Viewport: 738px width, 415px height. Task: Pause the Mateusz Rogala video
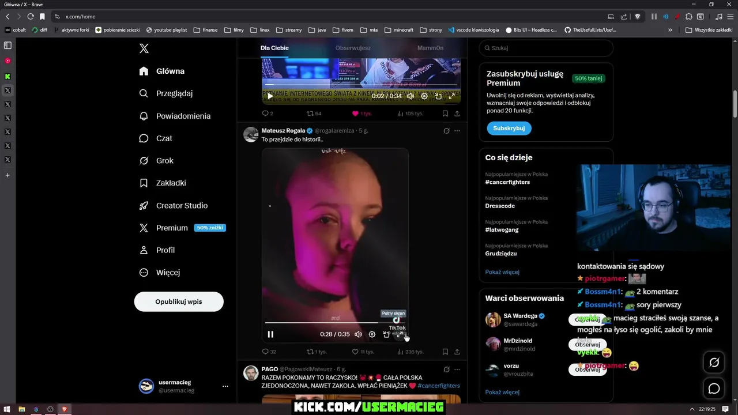[x=270, y=334]
